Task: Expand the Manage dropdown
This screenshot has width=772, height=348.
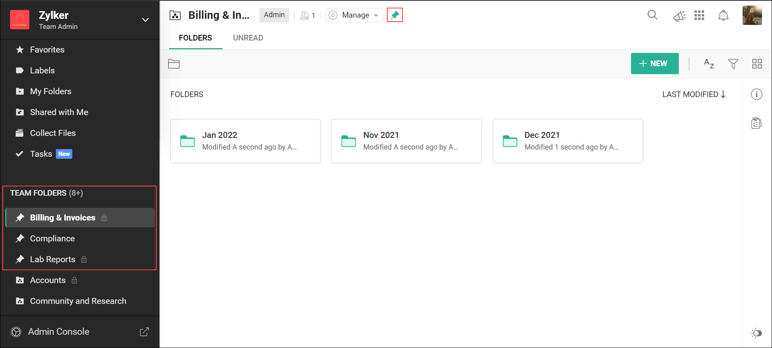Action: tap(354, 15)
